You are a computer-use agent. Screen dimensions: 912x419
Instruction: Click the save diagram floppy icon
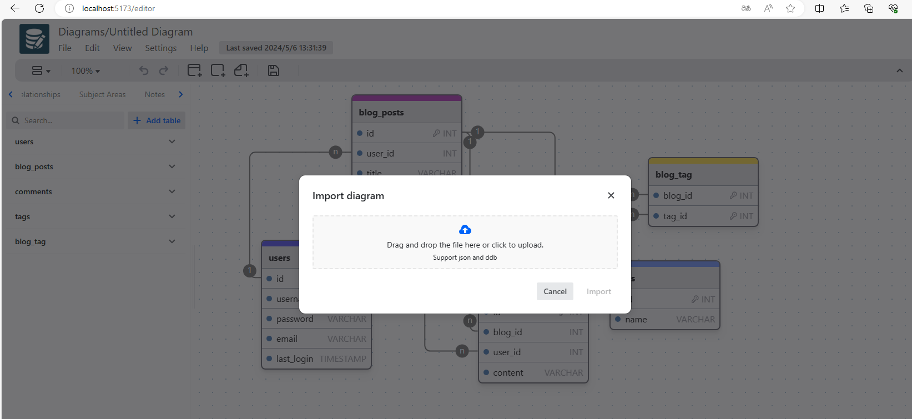(274, 70)
